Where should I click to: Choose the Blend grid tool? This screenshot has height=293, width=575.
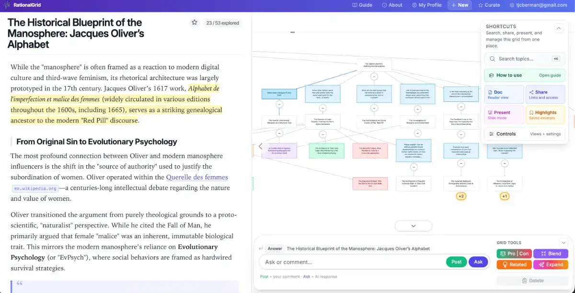[x=551, y=254]
